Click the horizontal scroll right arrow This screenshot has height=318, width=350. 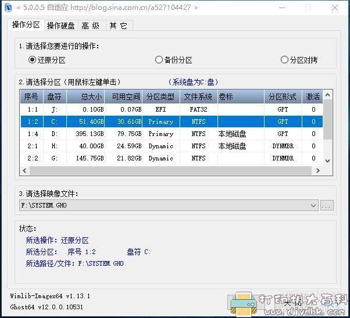pyautogui.click(x=317, y=171)
